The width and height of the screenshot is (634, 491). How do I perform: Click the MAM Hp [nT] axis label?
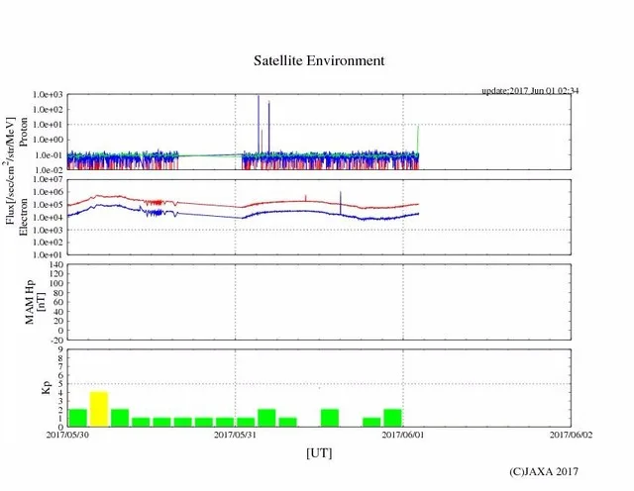(32, 302)
